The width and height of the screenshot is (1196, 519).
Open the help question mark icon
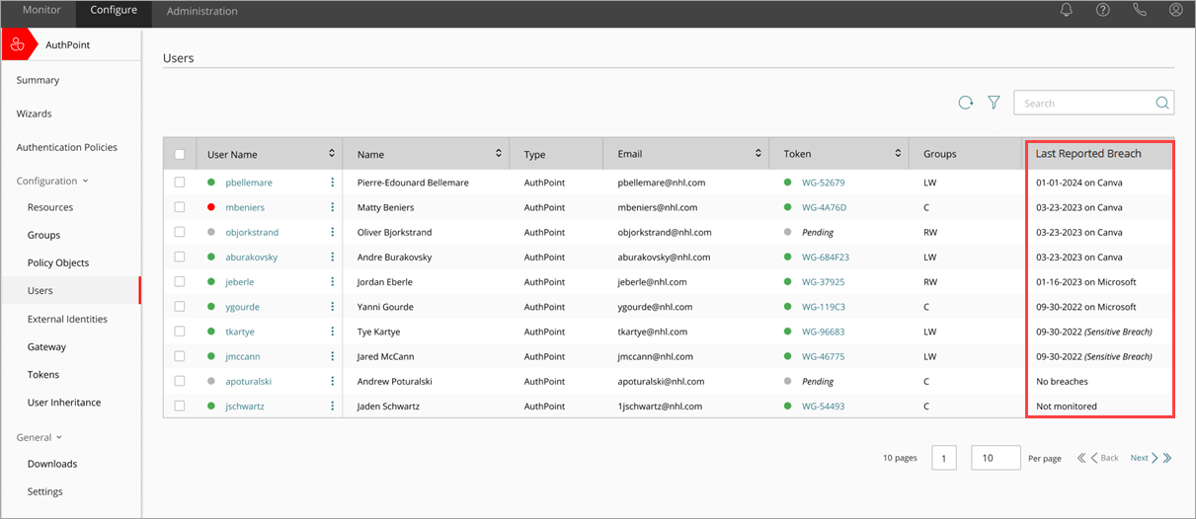tap(1103, 11)
